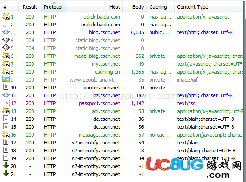Click the image icon of google-analytics session 9
The width and height of the screenshot is (246, 182).
point(6,79)
